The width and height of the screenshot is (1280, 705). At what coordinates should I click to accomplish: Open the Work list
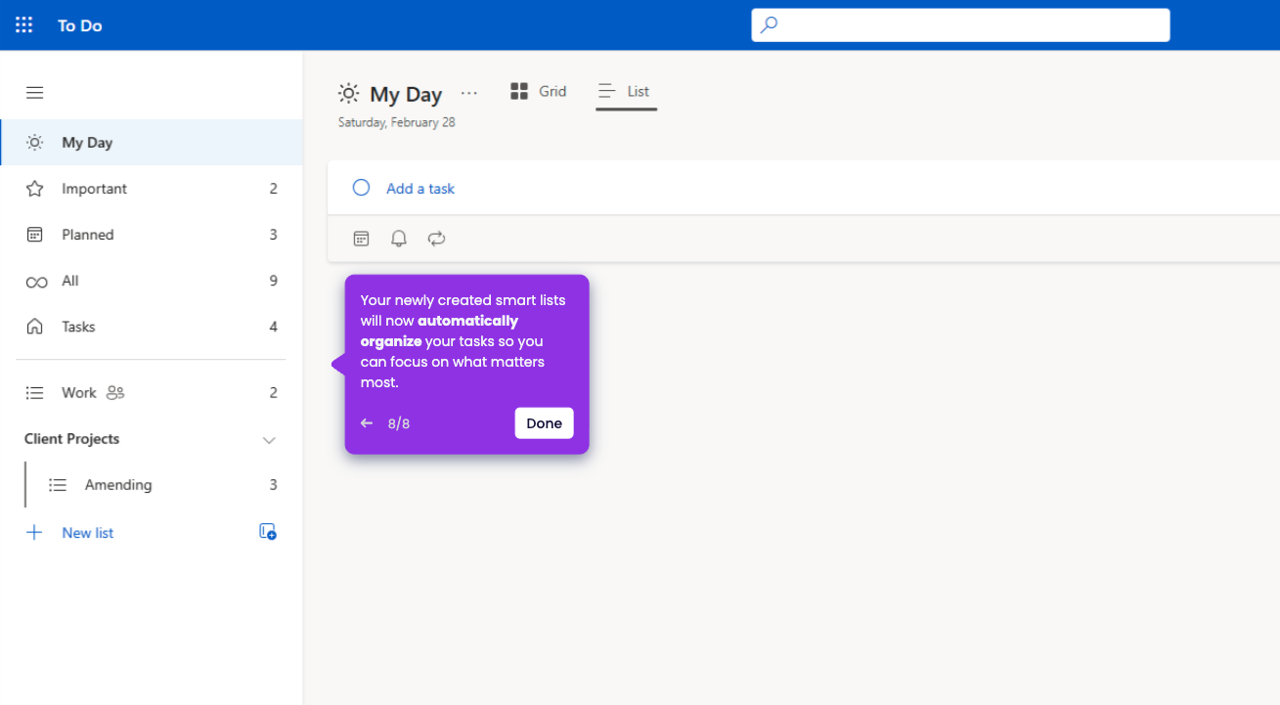coord(152,393)
